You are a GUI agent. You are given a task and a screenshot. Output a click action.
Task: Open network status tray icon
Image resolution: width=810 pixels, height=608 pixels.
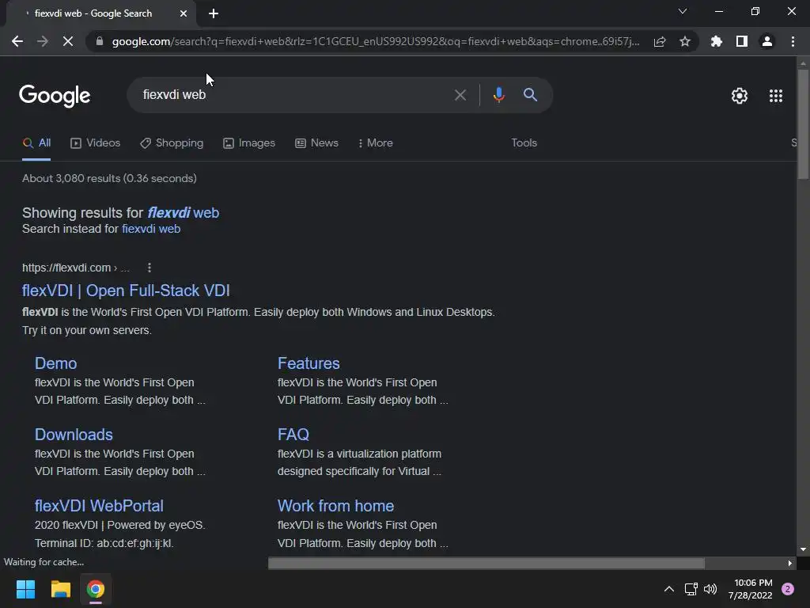coord(691,589)
